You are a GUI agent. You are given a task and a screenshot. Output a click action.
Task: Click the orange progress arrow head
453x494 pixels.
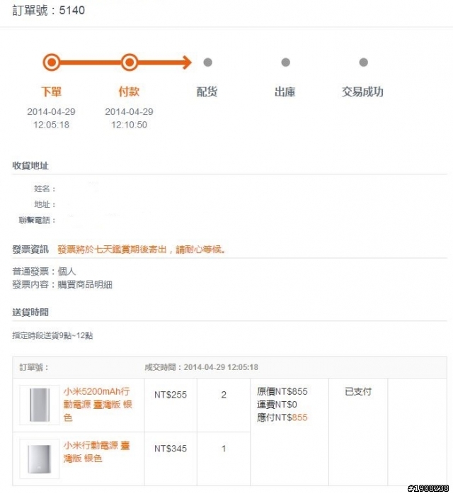point(187,62)
